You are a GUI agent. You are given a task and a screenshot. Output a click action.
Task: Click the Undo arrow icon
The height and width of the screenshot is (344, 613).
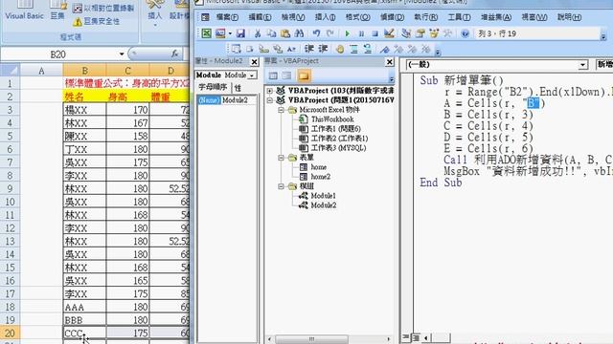click(316, 33)
